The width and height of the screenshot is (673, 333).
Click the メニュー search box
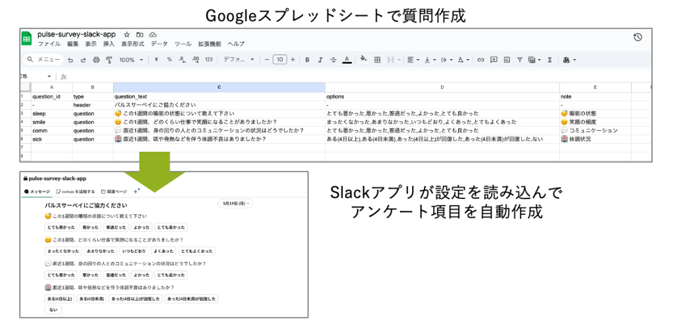(44, 60)
